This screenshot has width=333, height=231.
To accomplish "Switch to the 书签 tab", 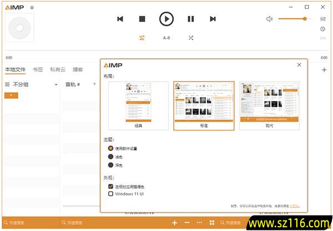I will tap(38, 69).
